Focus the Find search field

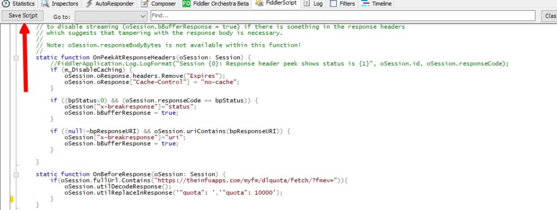(343, 16)
